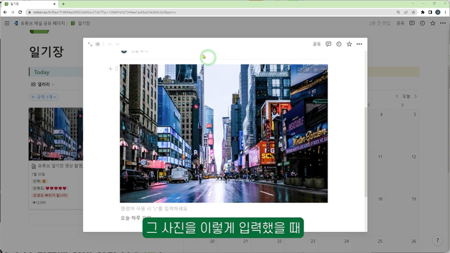Image resolution: width=450 pixels, height=253 pixels.
Task: Open 갤러리 view dropdown
Action: [x=42, y=84]
